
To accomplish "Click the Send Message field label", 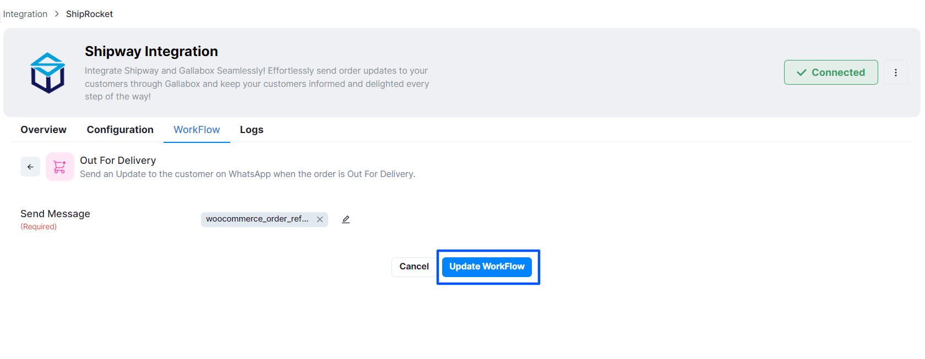I will (55, 214).
